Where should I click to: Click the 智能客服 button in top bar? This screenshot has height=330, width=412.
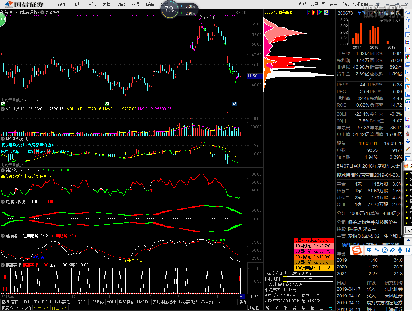pos(360,4)
